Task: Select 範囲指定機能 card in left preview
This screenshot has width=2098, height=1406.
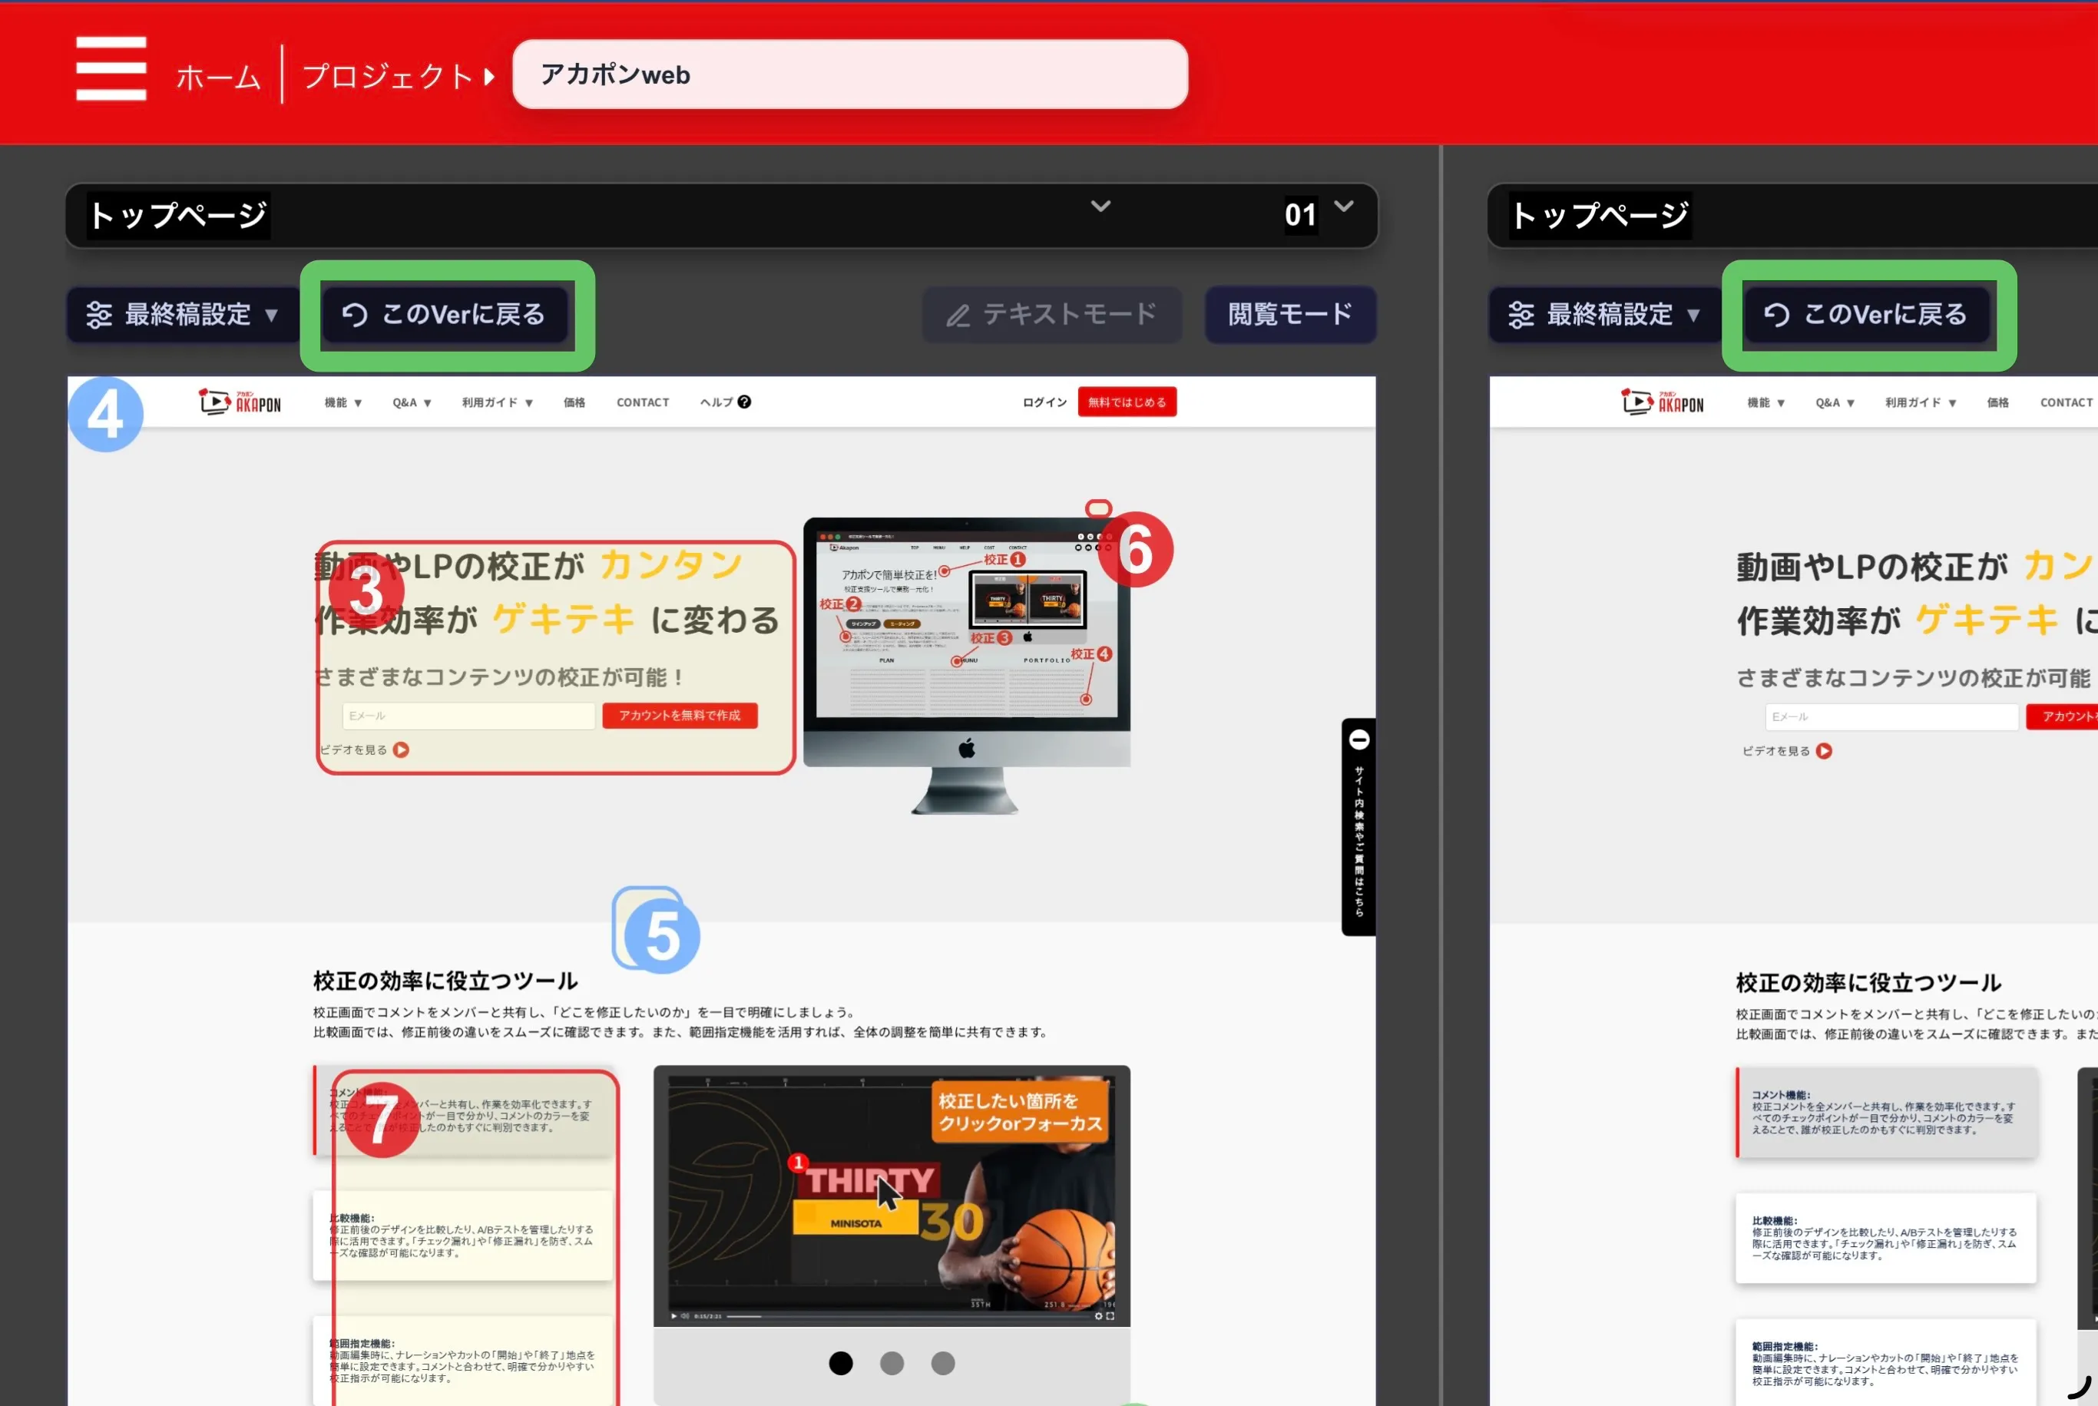Action: tap(462, 1360)
